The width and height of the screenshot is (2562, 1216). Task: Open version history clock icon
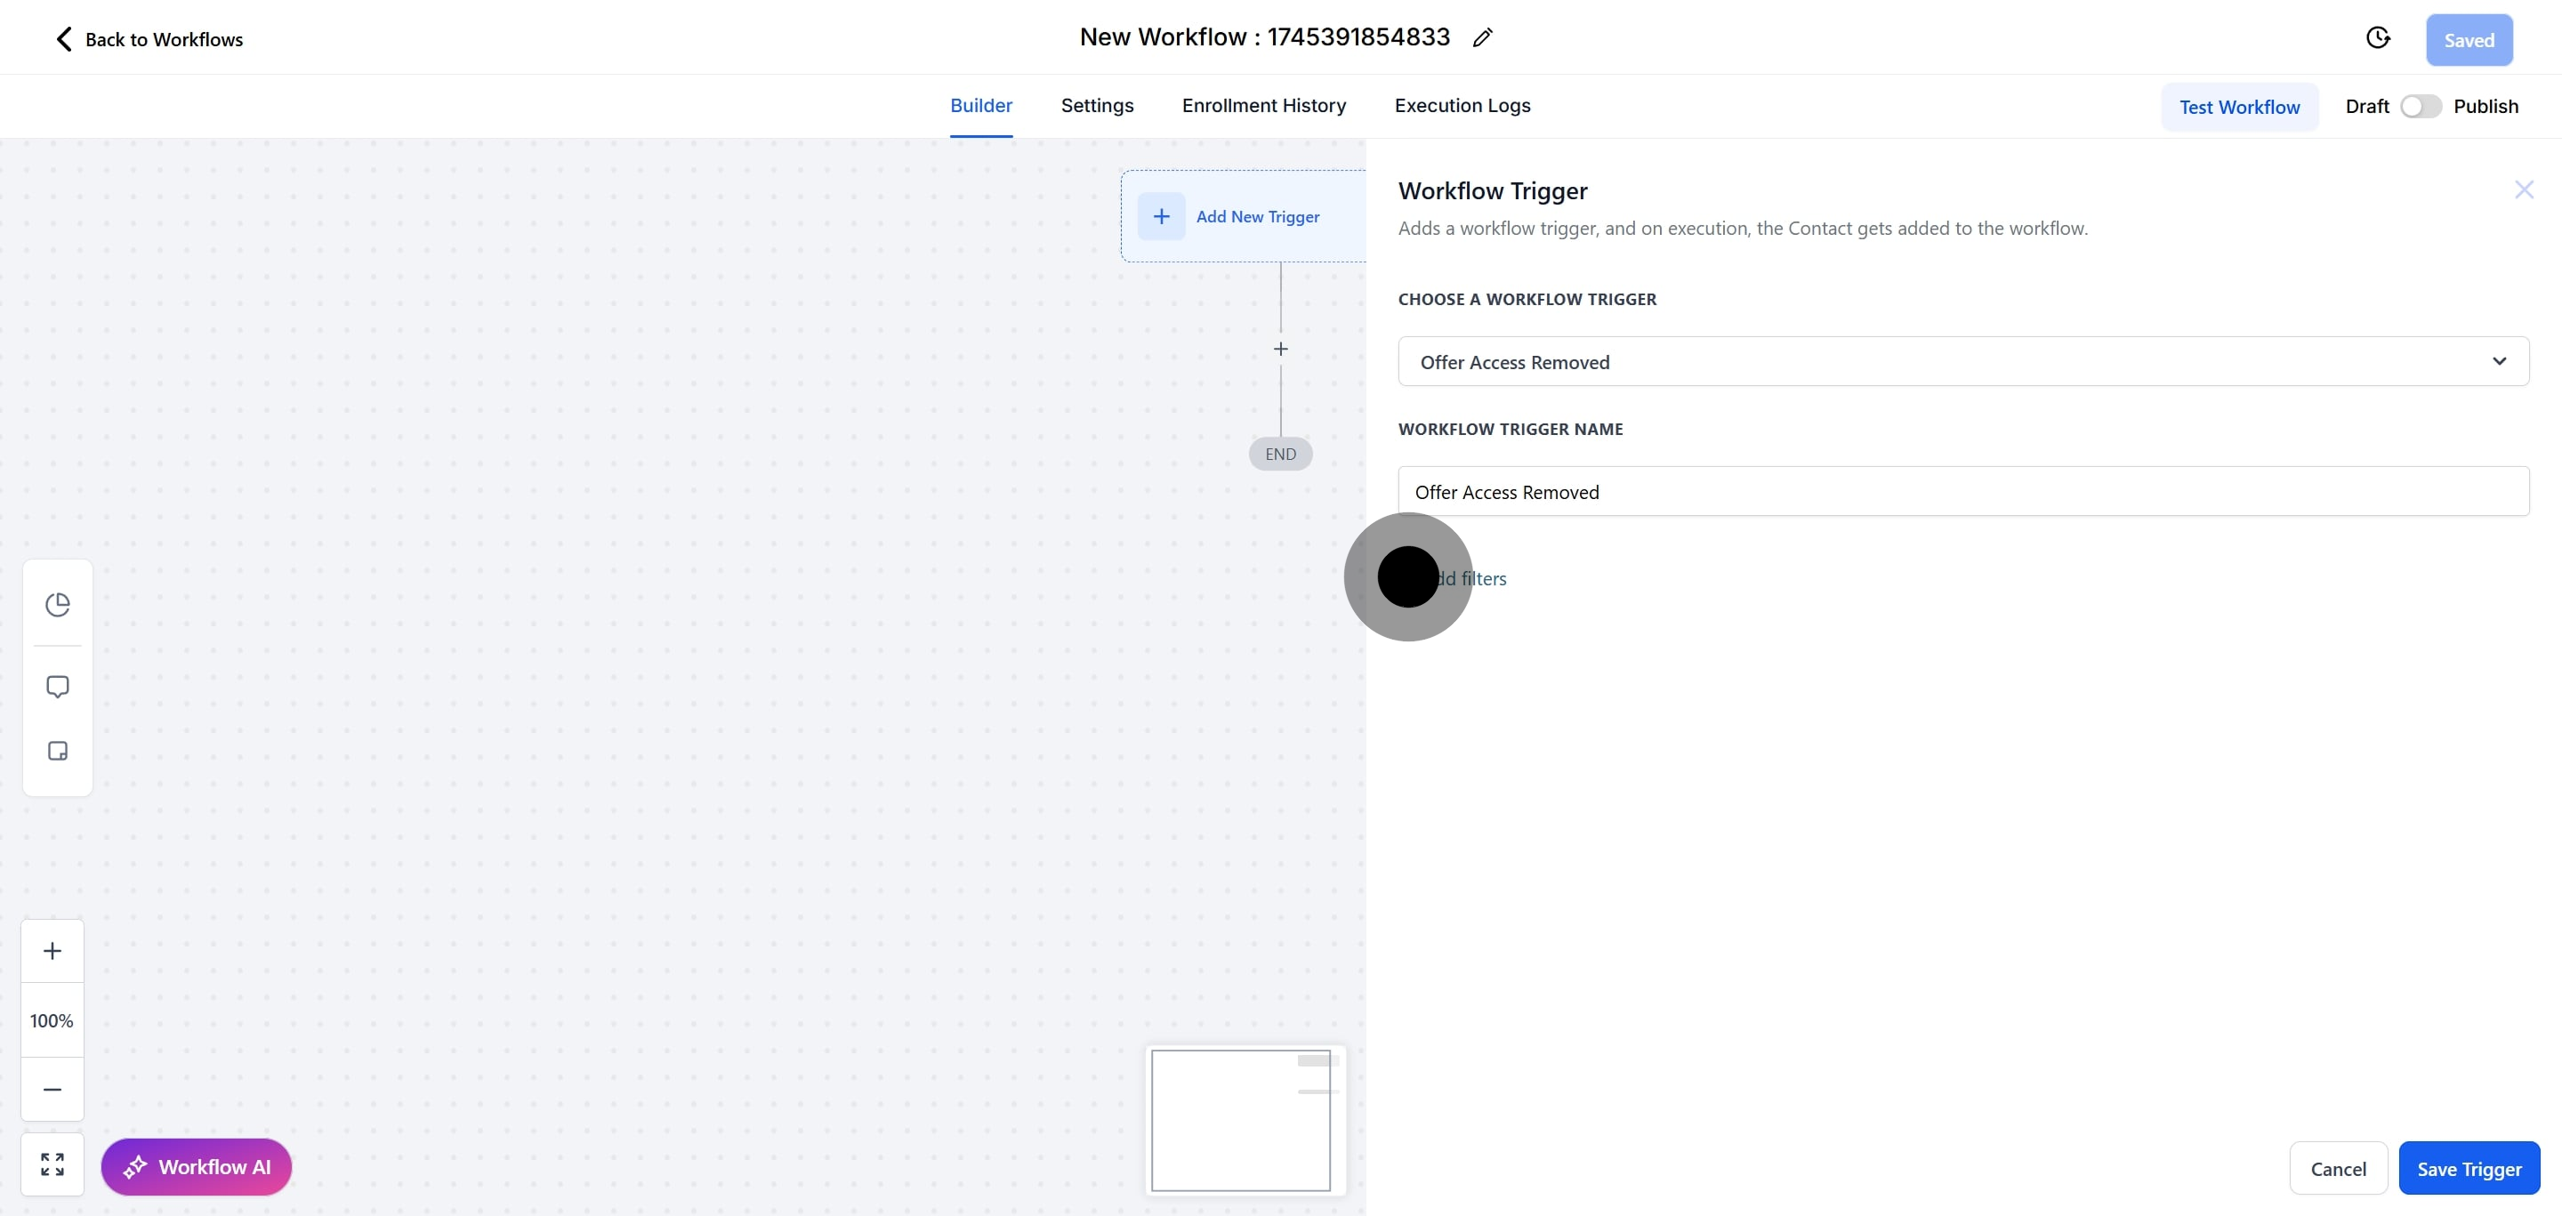[x=2377, y=37]
